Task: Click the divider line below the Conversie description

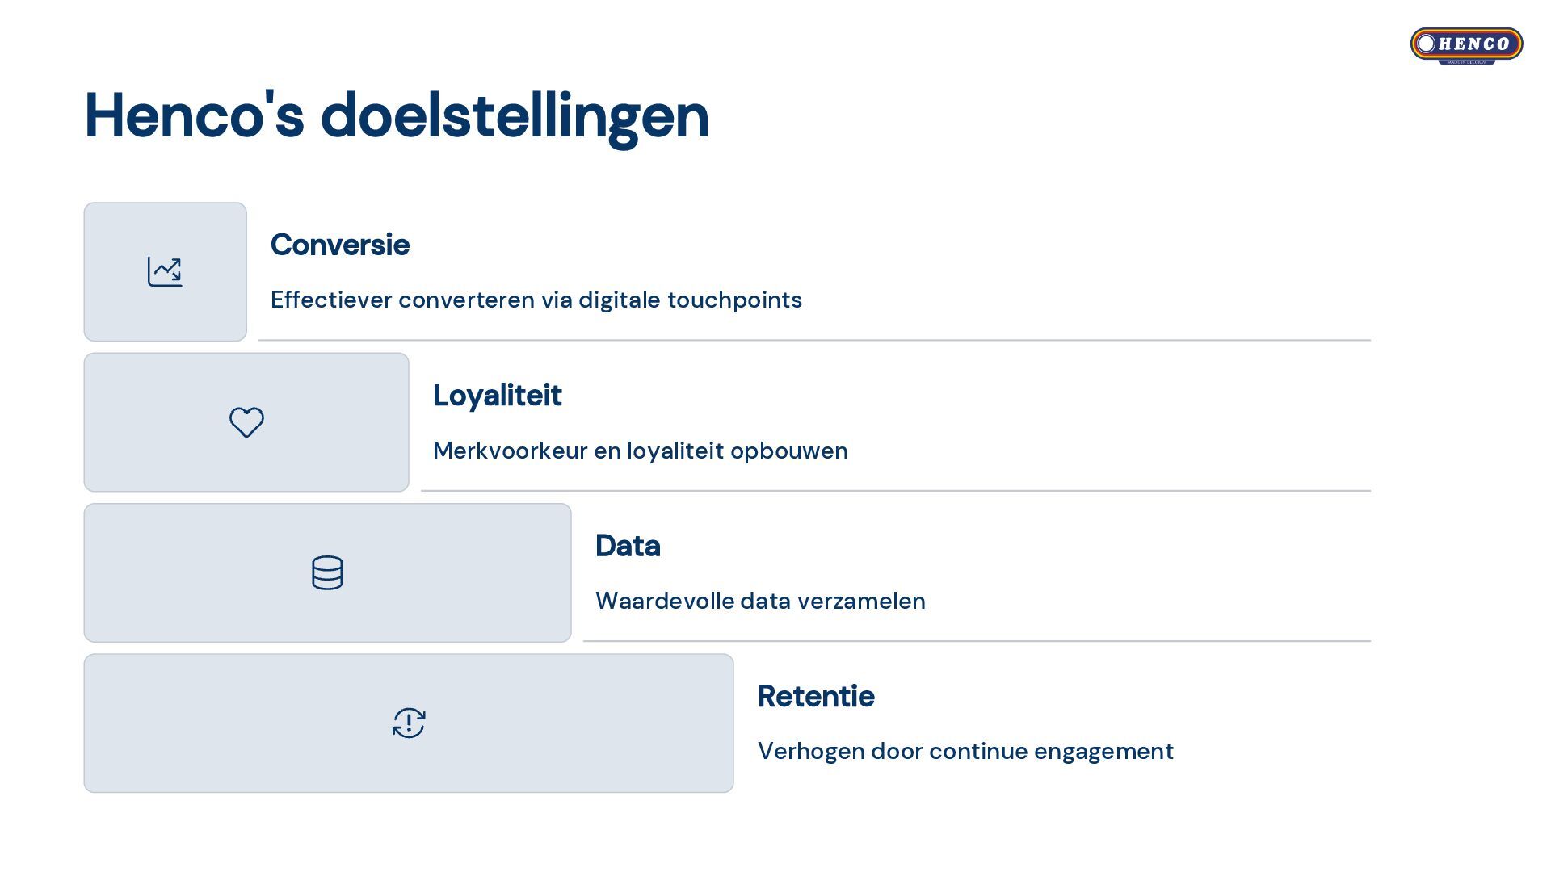Action: 814,341
